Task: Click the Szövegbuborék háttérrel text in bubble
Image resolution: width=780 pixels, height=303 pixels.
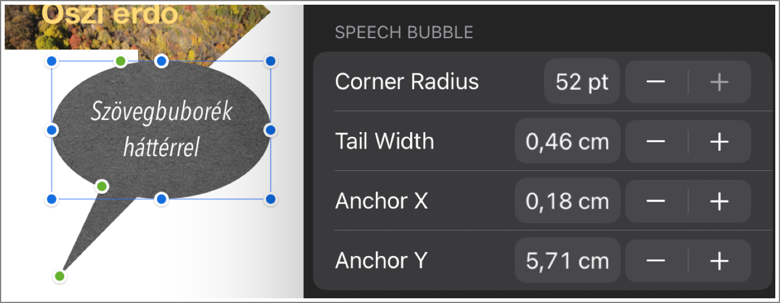Action: point(161,129)
